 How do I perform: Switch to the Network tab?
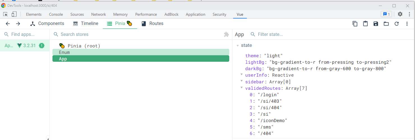click(98, 14)
